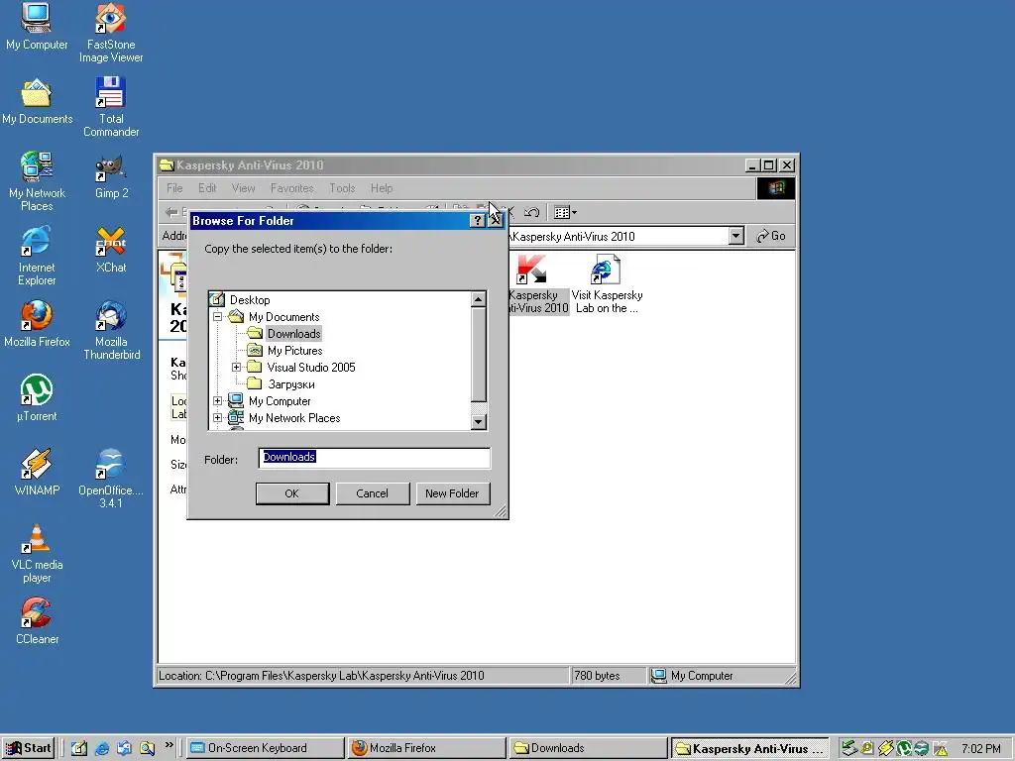The width and height of the screenshot is (1015, 761).
Task: Select My Network Places in folder tree
Action: click(x=294, y=418)
